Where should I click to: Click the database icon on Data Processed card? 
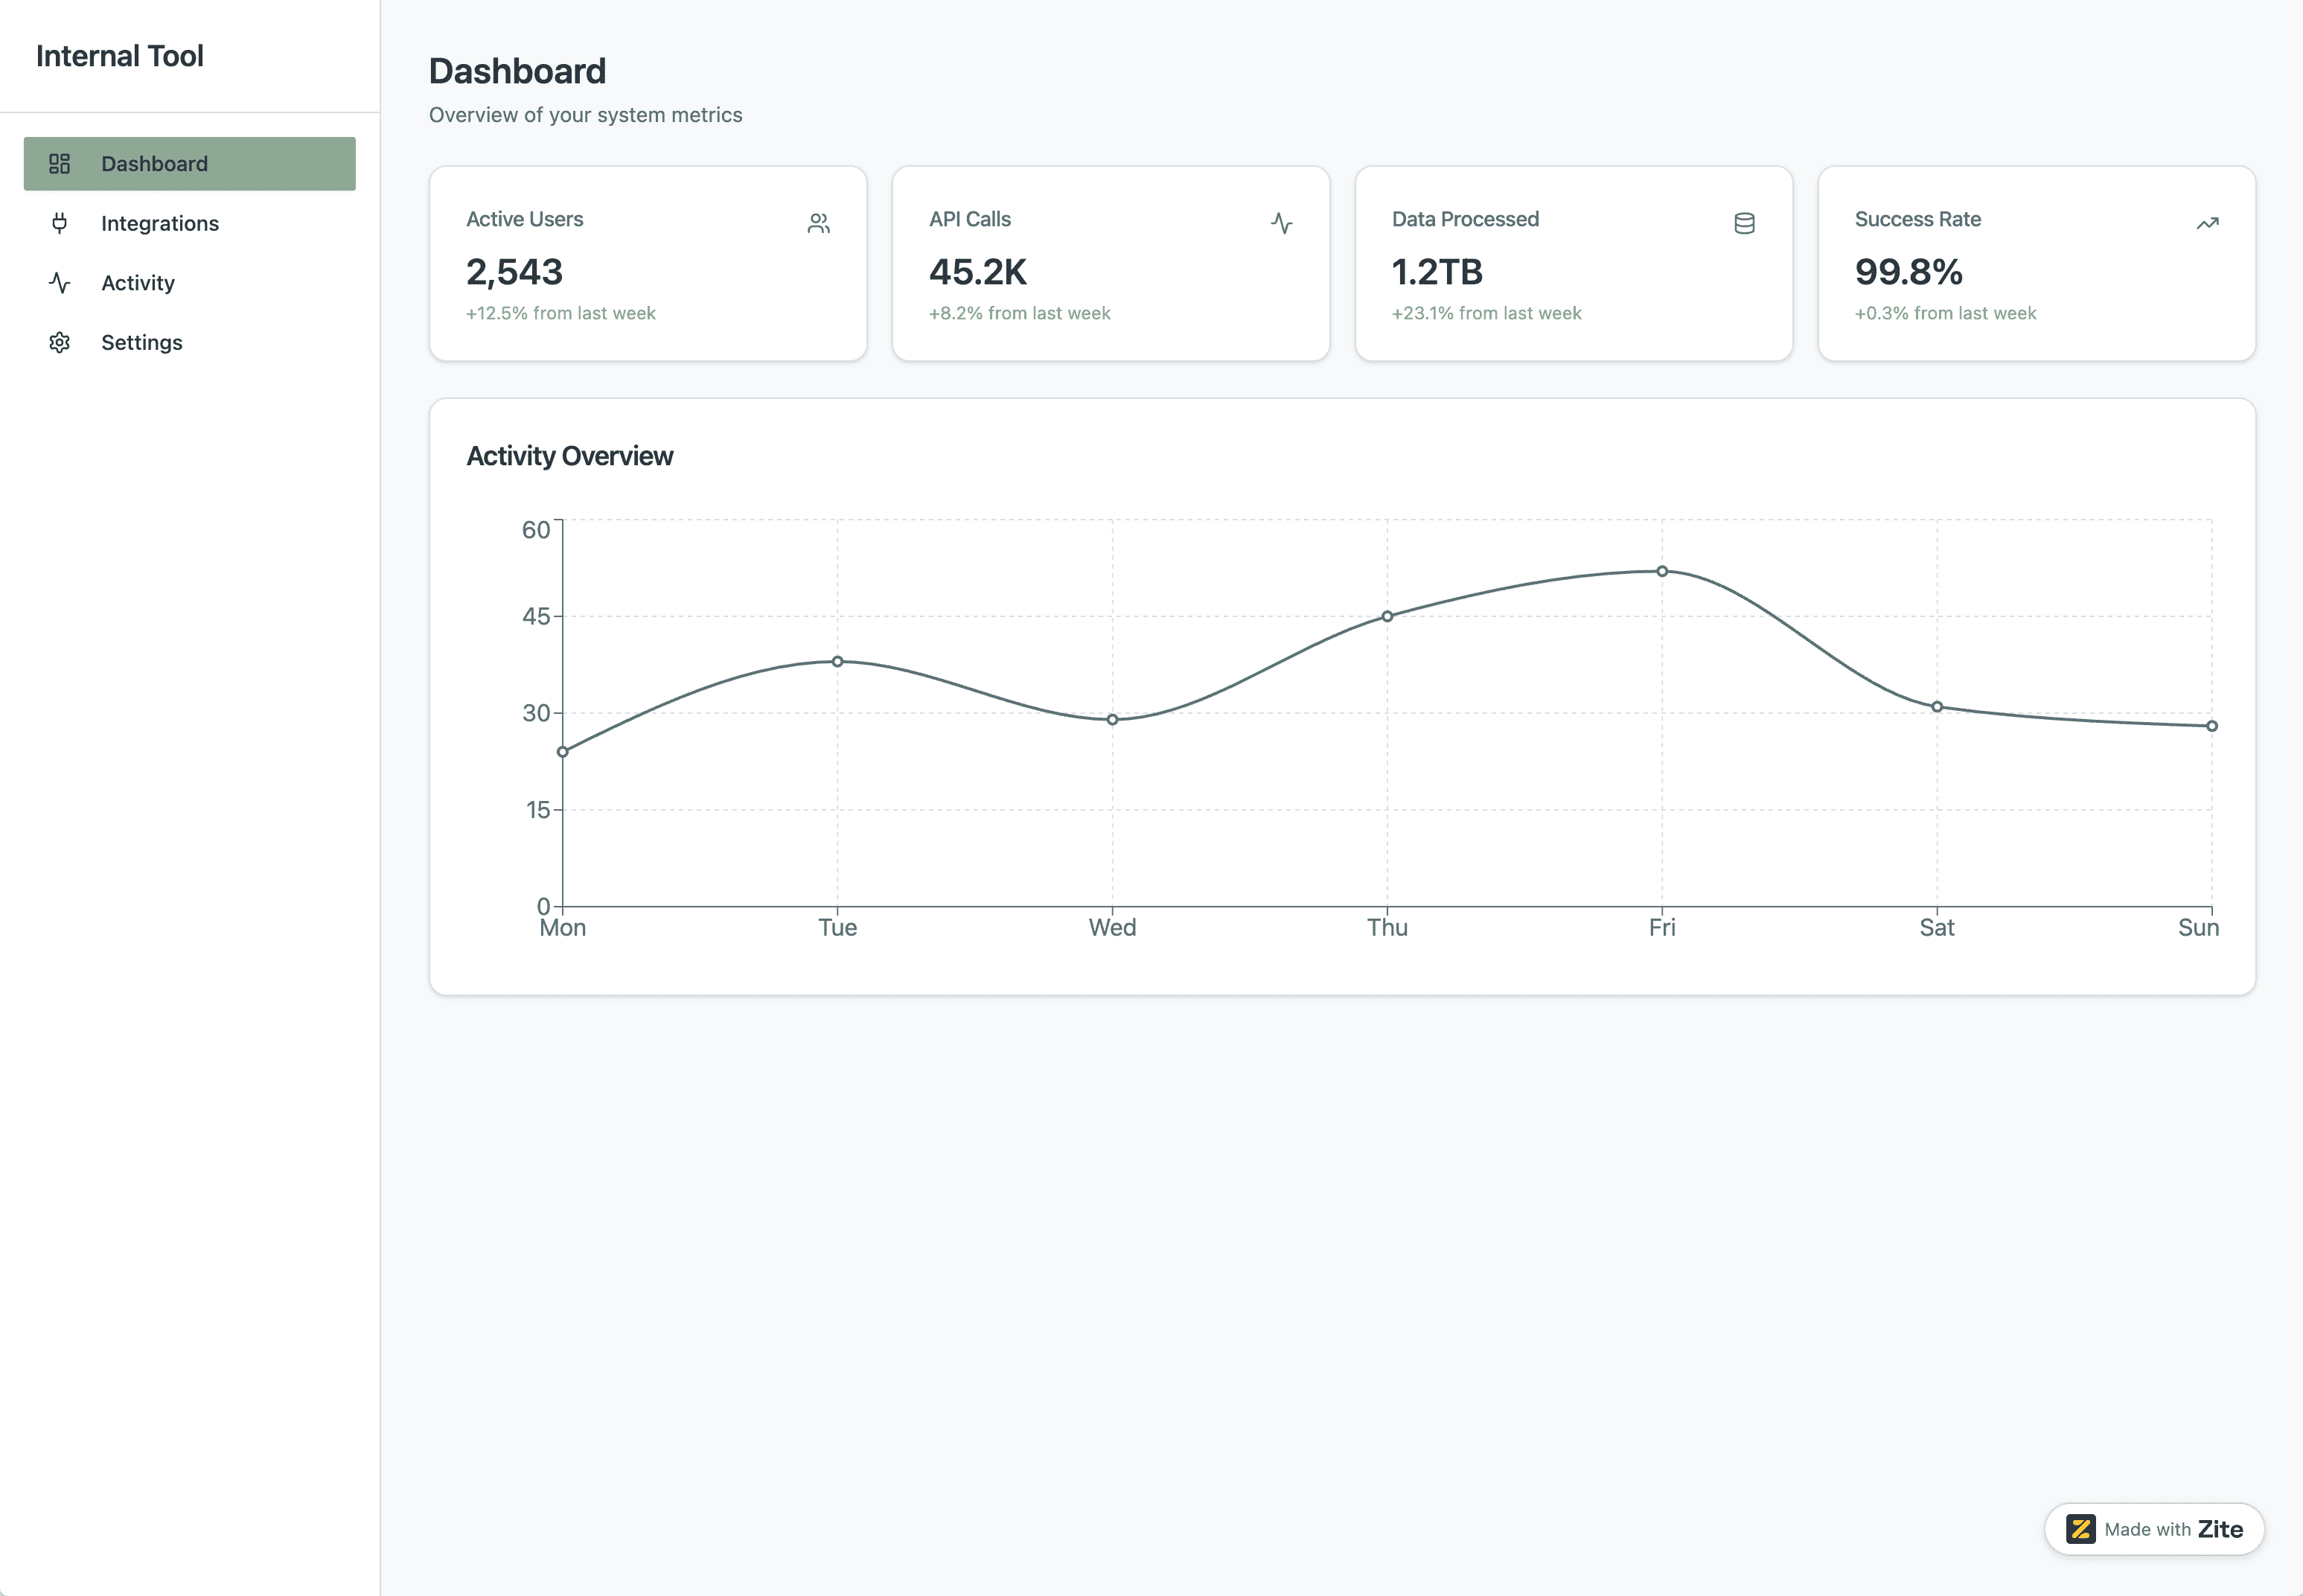pos(1744,224)
